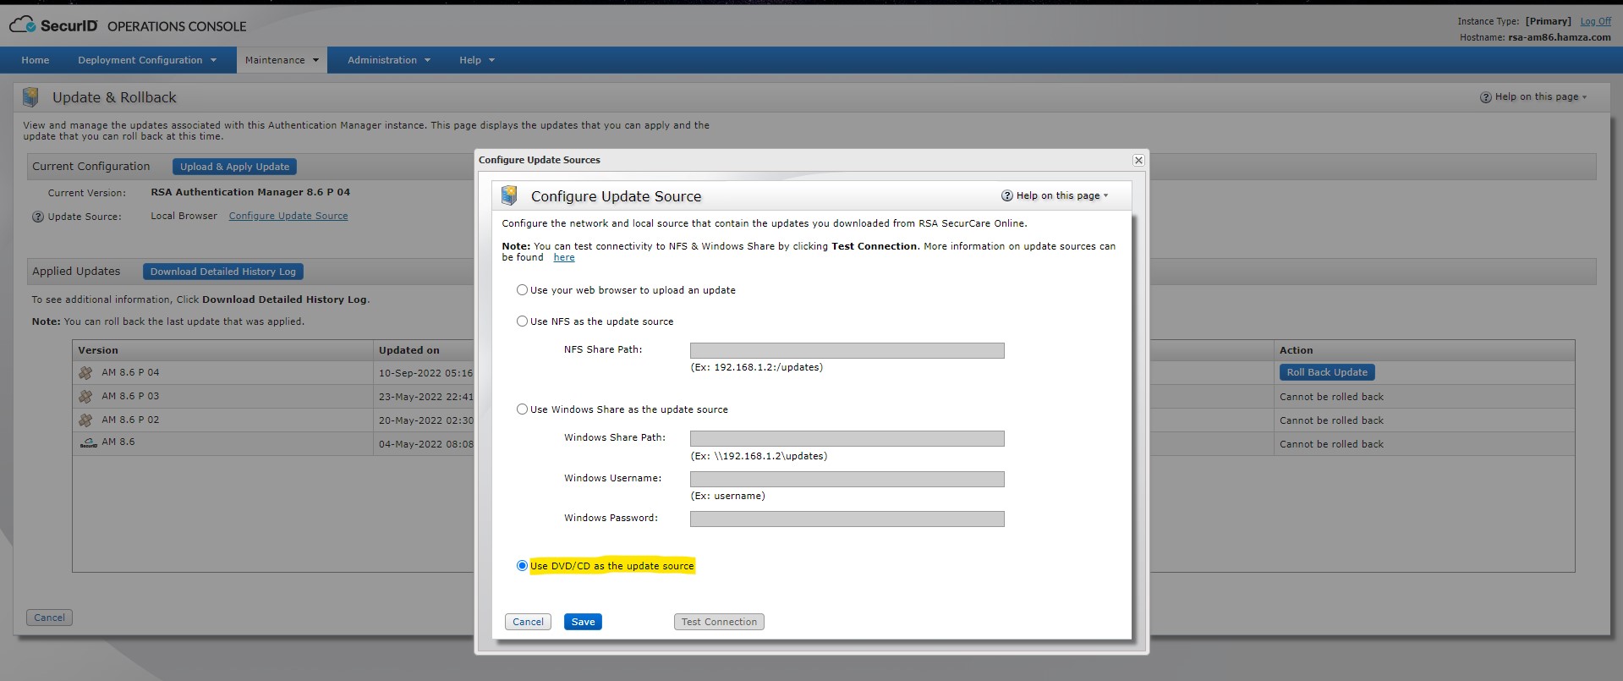Click the Cancel button on the main page

tap(49, 618)
